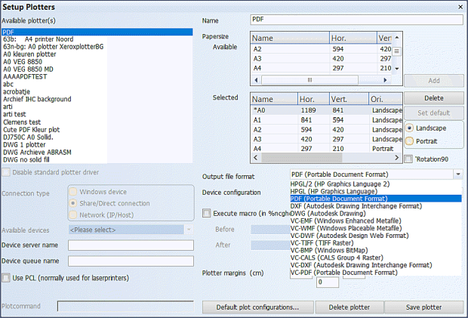Select HPGL/2 (HP Graphics Language 2) format
The height and width of the screenshot is (318, 468).
click(x=340, y=184)
